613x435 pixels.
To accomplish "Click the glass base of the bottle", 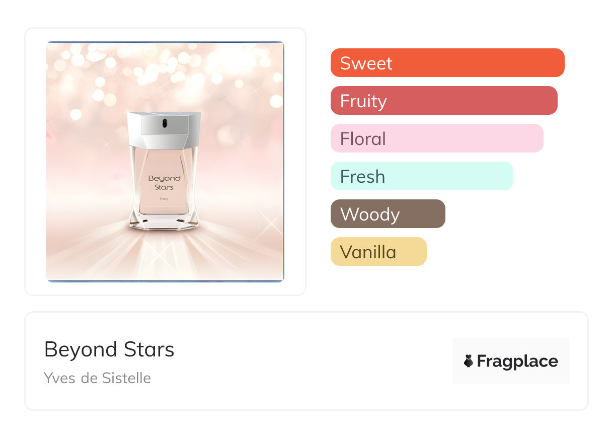I will coord(164,220).
